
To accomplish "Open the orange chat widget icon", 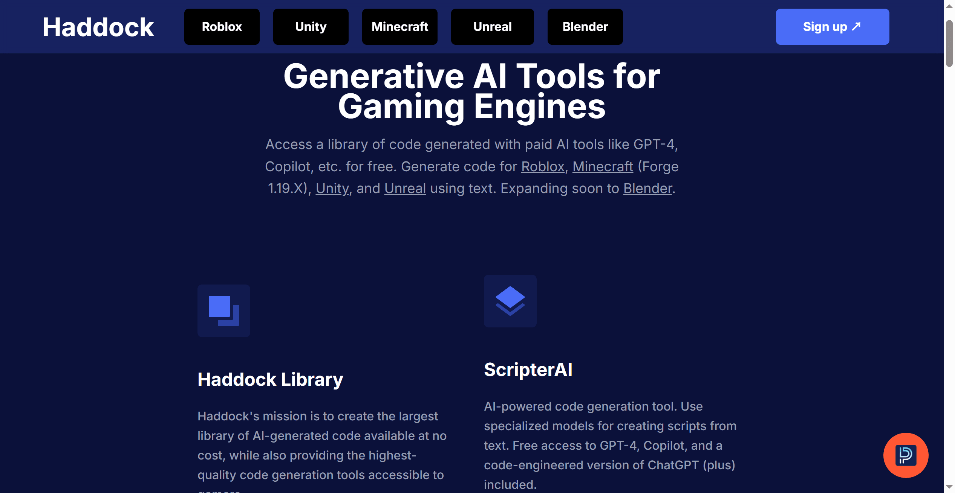I will point(905,455).
